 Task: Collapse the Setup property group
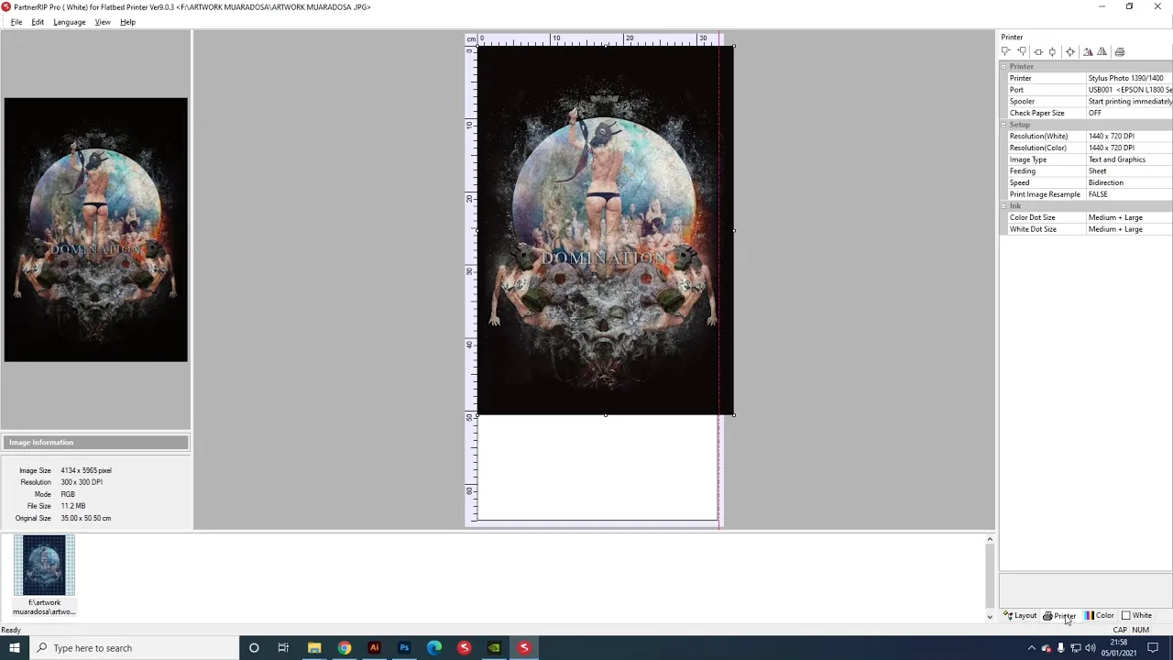[1003, 125]
